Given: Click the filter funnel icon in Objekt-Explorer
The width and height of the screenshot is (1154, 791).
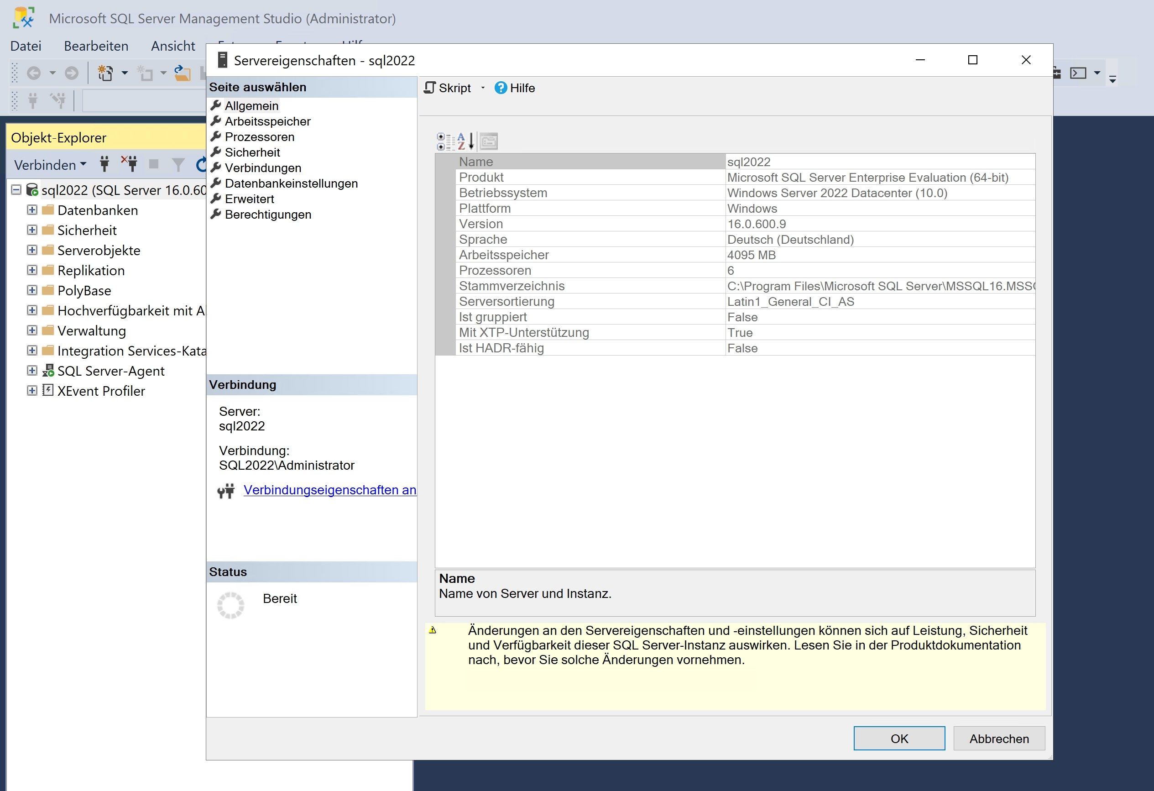Looking at the screenshot, I should click(x=178, y=164).
